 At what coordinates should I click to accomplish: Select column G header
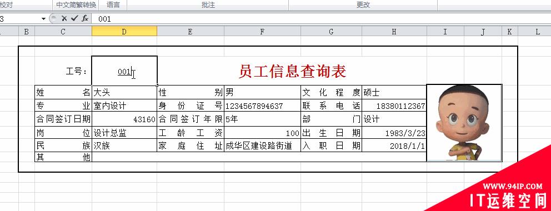pos(331,32)
